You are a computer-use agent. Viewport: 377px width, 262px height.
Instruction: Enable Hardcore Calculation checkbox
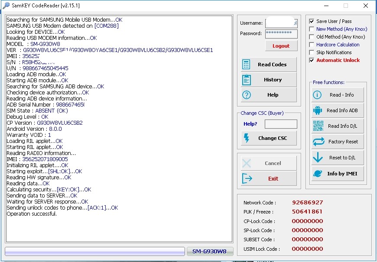pos(312,45)
